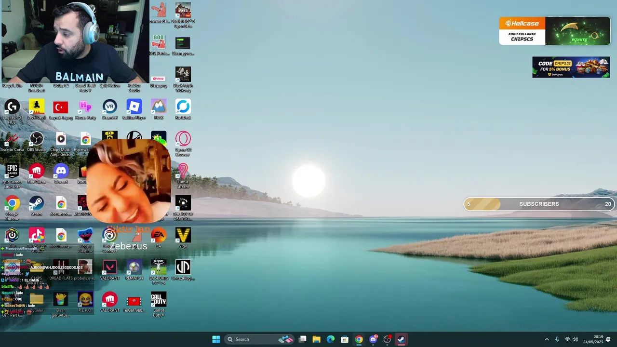Expand the hidden system tray icons chevron
Screen dimensions: 617x347
(547, 339)
